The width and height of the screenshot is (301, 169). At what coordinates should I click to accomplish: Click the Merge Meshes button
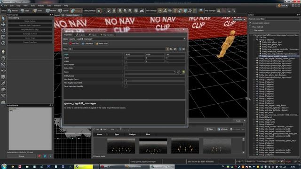pos(30,21)
